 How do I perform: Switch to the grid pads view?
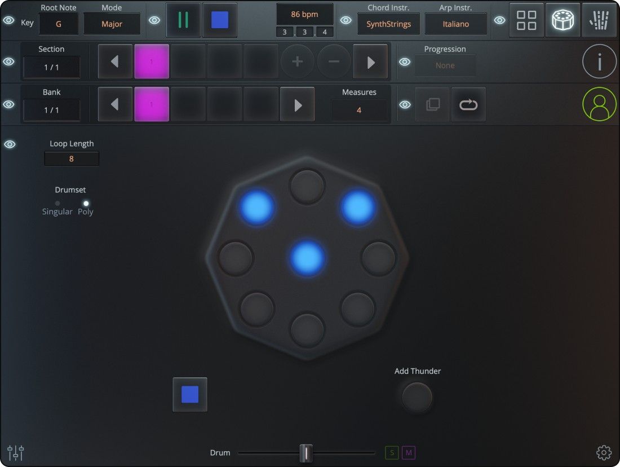(526, 20)
